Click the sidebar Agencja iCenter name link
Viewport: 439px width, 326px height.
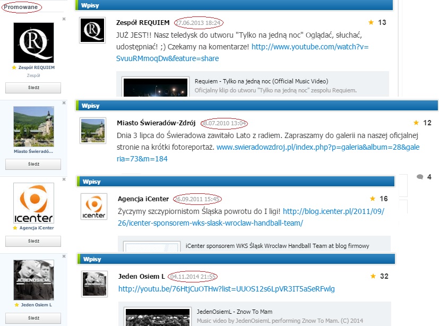37,228
